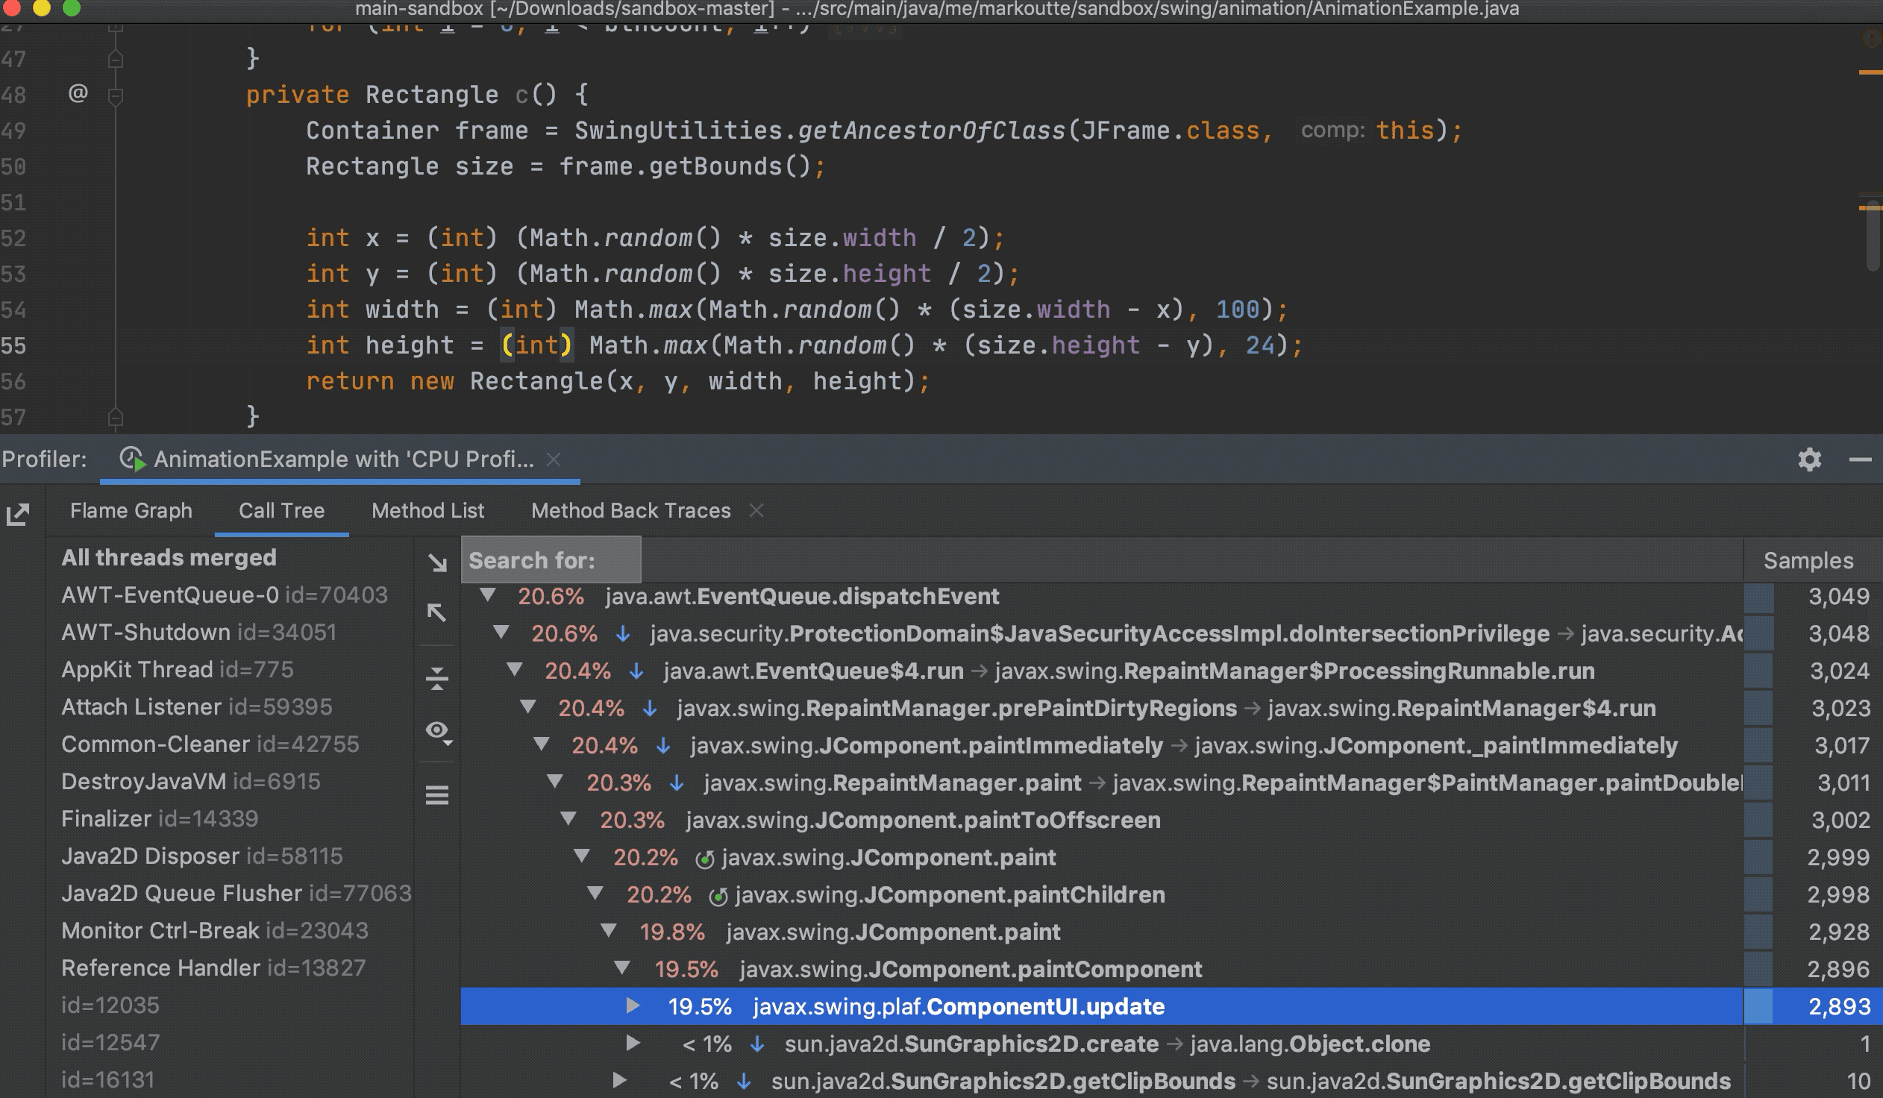
Task: Collapse all nodes with the collapse icon
Action: pyautogui.click(x=437, y=678)
